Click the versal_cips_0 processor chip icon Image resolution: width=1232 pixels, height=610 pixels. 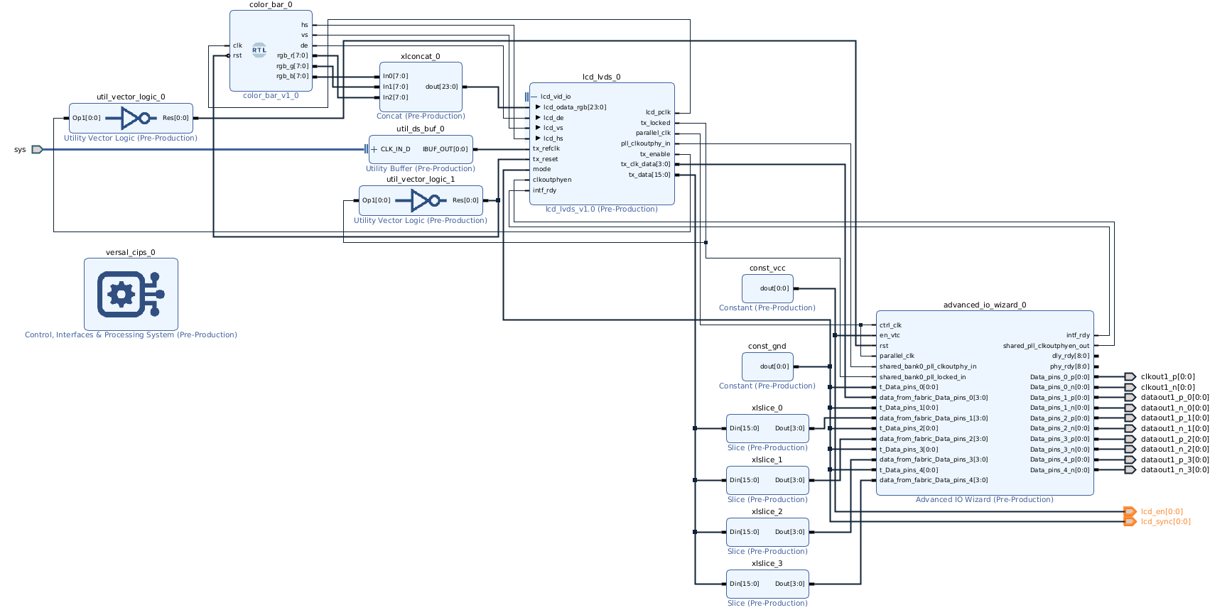[131, 294]
